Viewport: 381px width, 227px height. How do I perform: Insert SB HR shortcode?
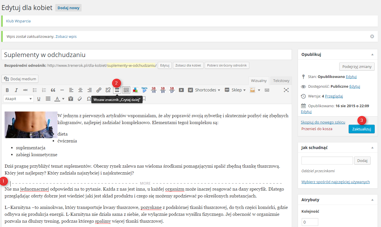click(154, 90)
